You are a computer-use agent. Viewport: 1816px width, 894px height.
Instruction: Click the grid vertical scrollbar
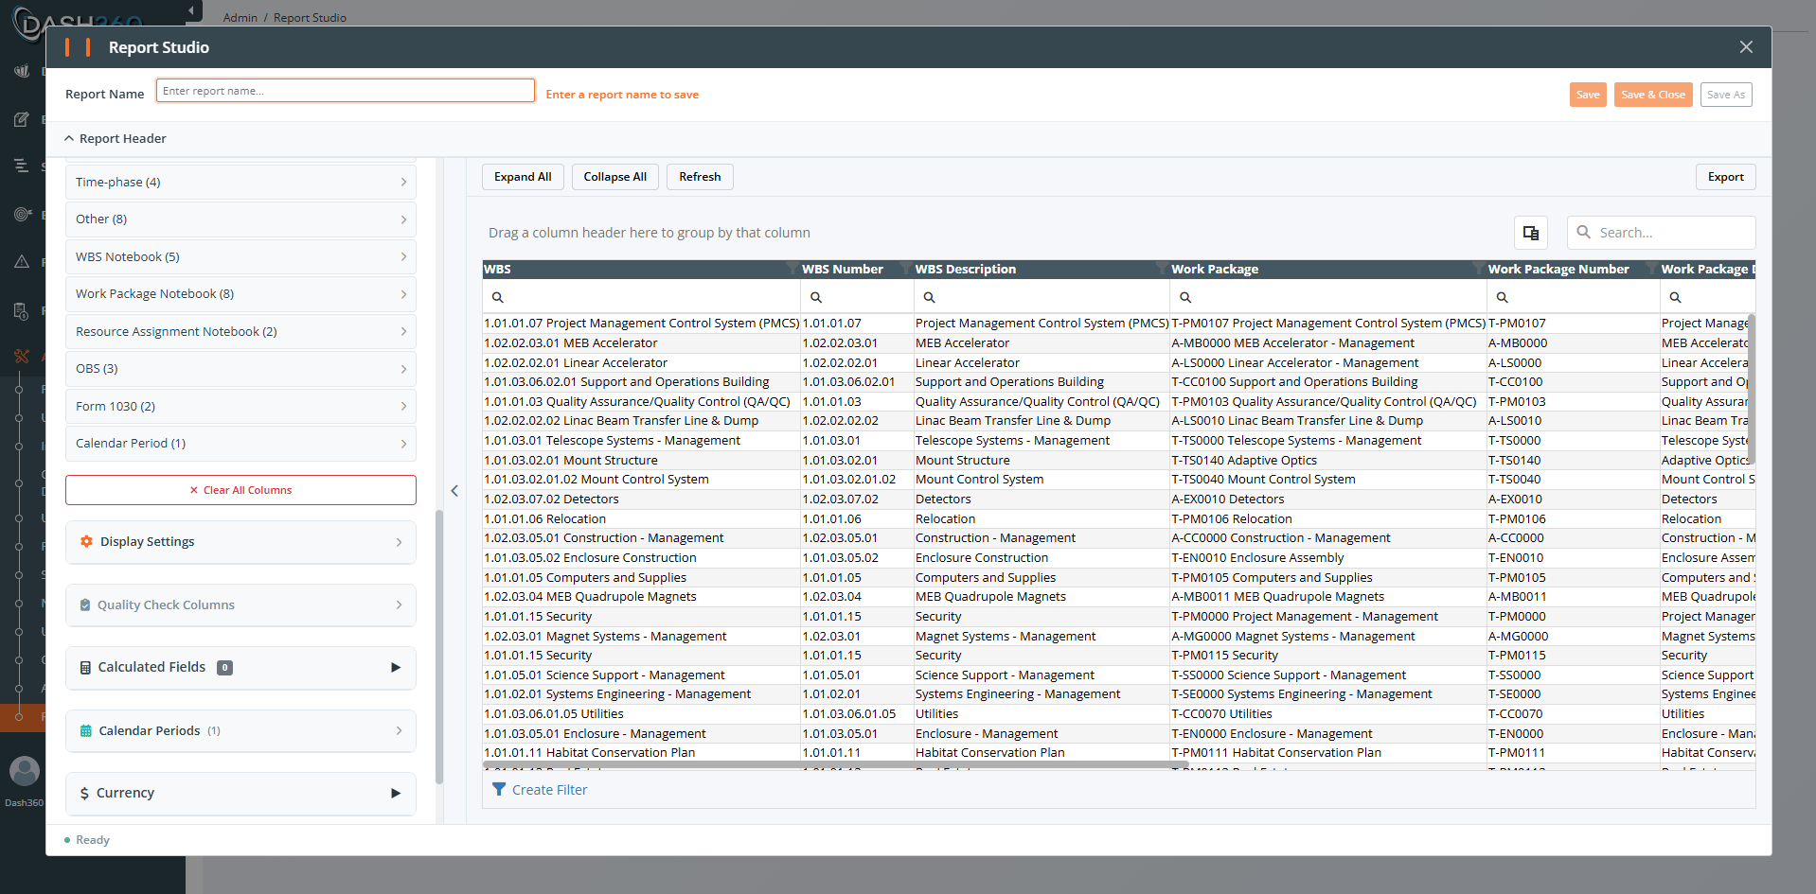click(1752, 388)
